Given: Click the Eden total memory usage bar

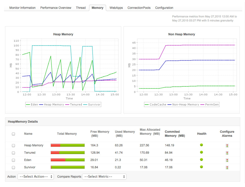Looking at the screenshot, I should [x=68, y=160].
